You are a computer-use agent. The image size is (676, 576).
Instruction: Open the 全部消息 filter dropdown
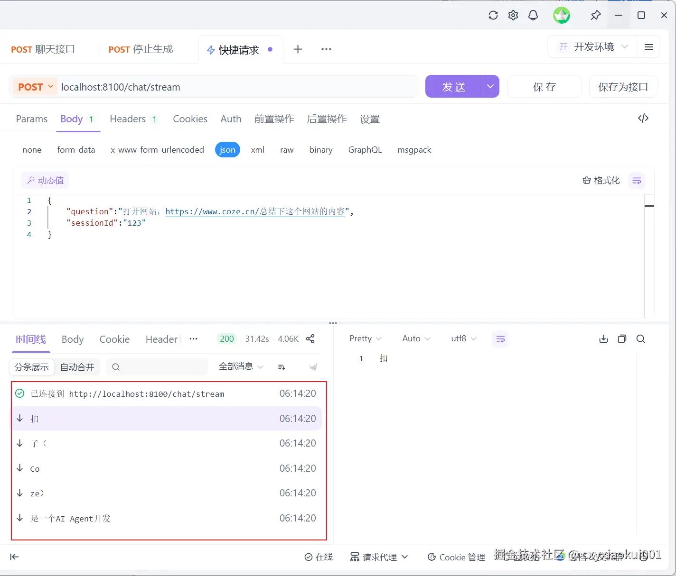tap(241, 366)
